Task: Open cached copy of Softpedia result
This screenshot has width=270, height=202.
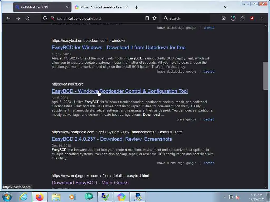Action: tap(209, 163)
